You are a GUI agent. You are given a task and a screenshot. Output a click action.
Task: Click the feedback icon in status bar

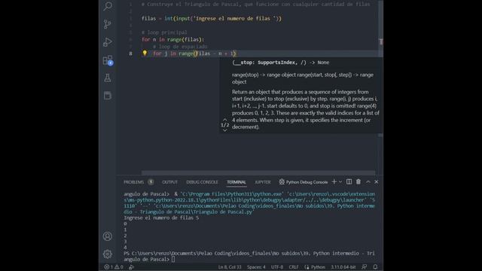[365, 267]
